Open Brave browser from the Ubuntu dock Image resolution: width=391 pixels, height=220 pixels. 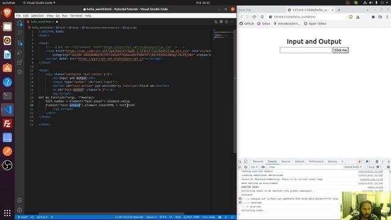pyautogui.click(x=7, y=12)
